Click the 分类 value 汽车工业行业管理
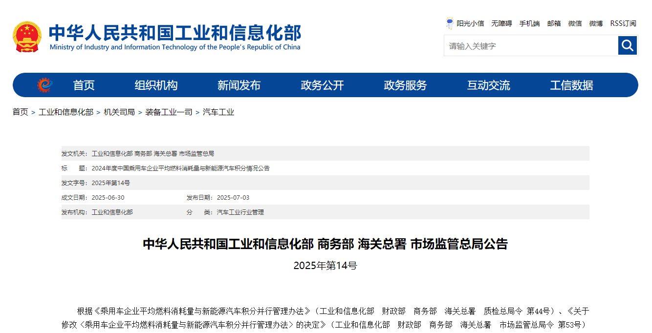This screenshot has height=333, width=652. coord(240,212)
